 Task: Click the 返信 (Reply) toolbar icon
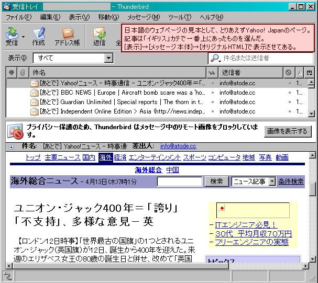click(99, 37)
